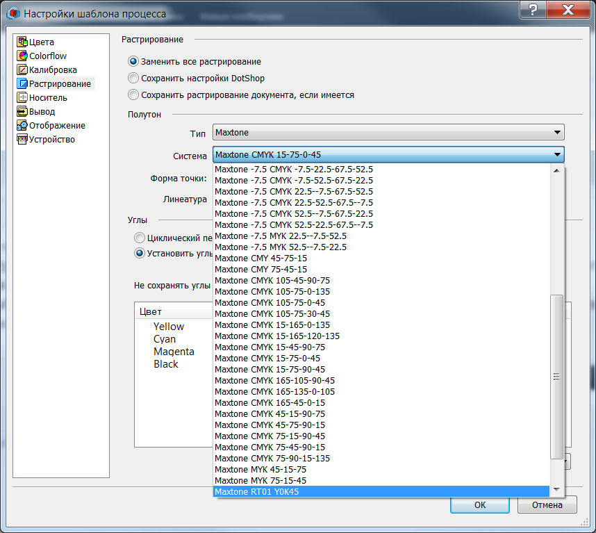Choose 'Maxtone CMYK 15-165-120-135' option
The image size is (596, 533).
click(381, 336)
